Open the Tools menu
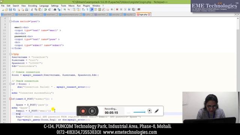240x135 pixels. [x=63, y=6]
